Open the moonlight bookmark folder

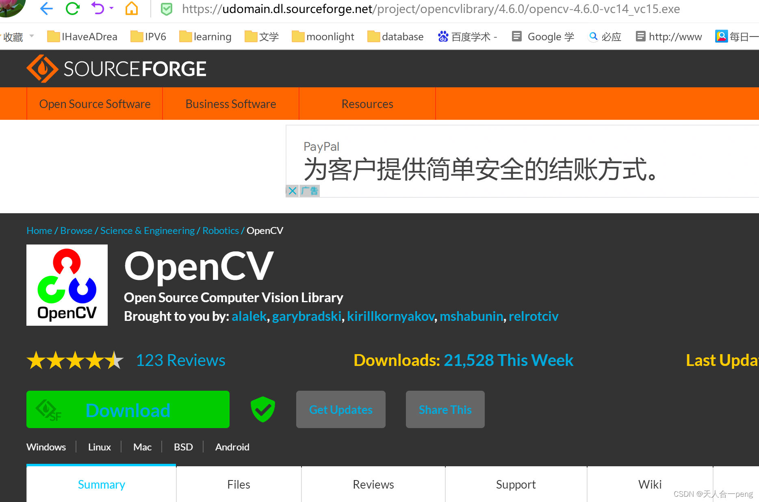323,37
